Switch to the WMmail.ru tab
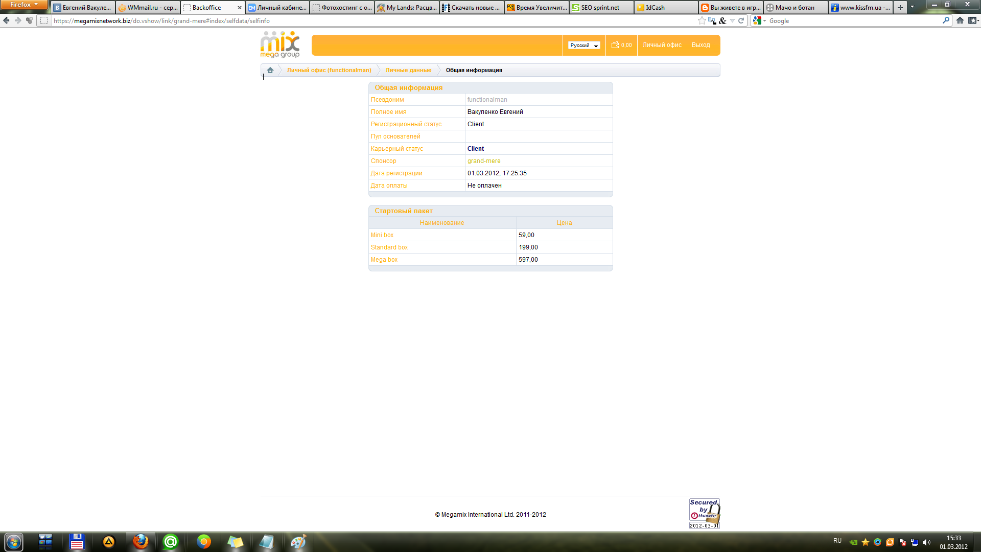 coord(148,8)
